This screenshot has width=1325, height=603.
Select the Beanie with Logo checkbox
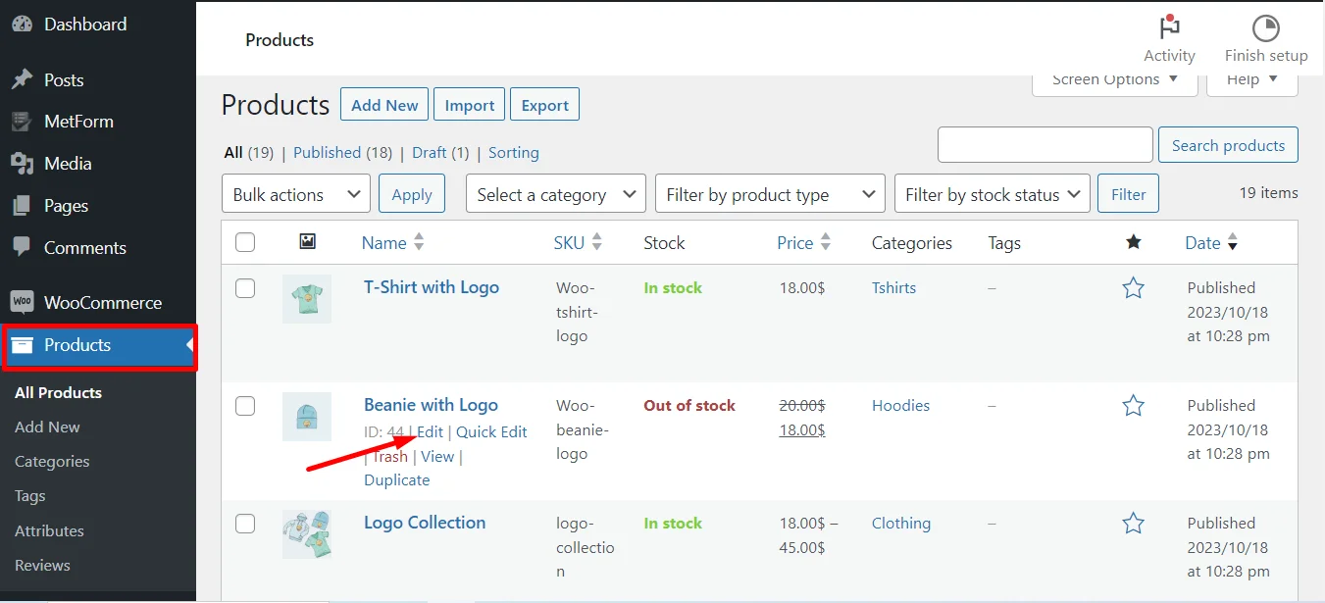[245, 405]
